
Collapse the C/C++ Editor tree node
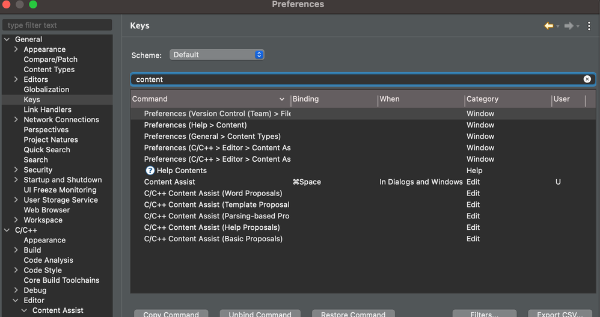(16, 300)
